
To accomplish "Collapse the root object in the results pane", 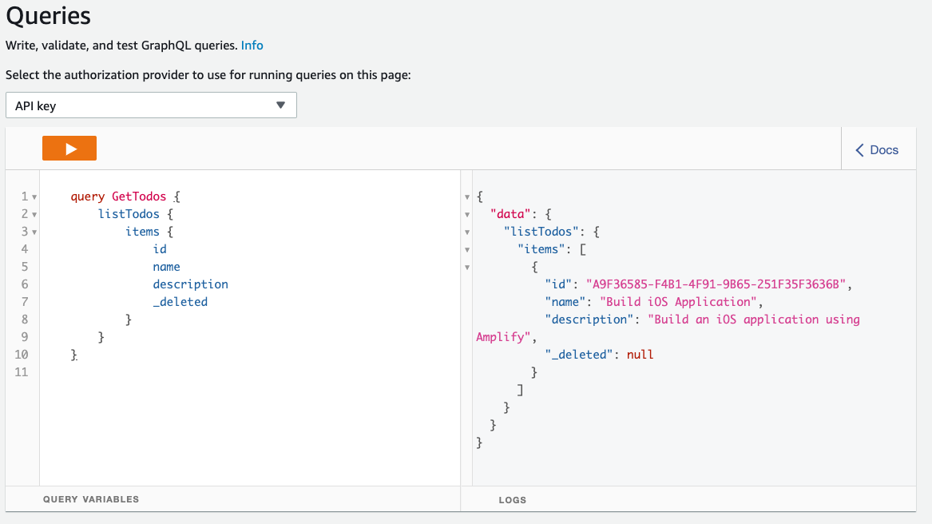I will pyautogui.click(x=467, y=196).
